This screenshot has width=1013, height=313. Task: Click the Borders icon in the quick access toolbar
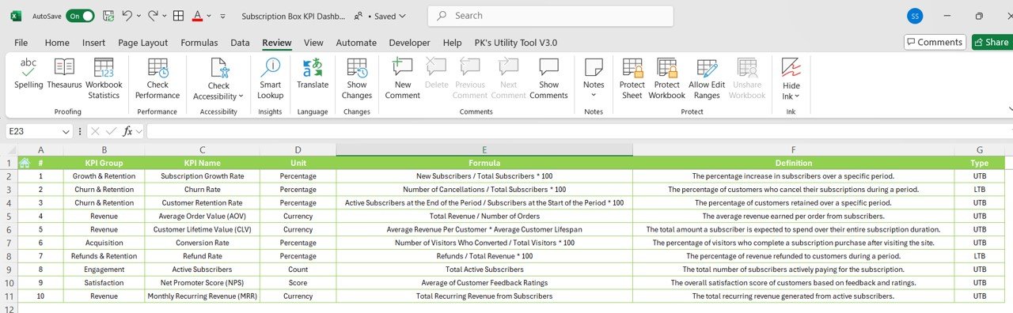coord(179,16)
